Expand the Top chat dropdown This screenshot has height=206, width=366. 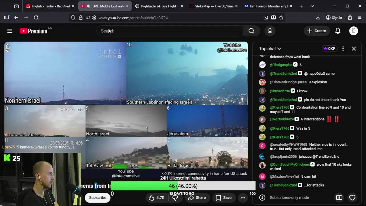pos(270,49)
